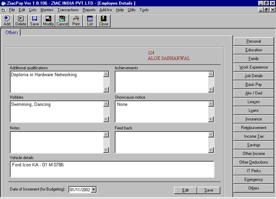Open the Tools menu
The width and height of the screenshot is (276, 199).
pyautogui.click(x=144, y=10)
